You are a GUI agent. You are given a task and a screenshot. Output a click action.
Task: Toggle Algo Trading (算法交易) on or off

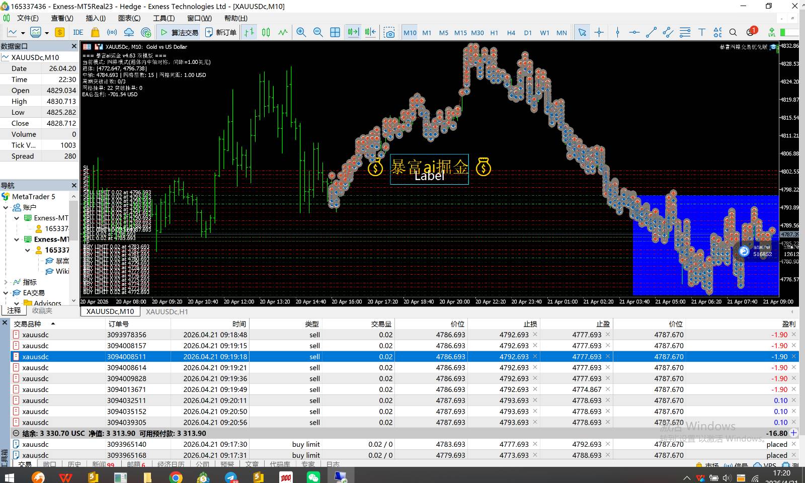click(x=179, y=32)
